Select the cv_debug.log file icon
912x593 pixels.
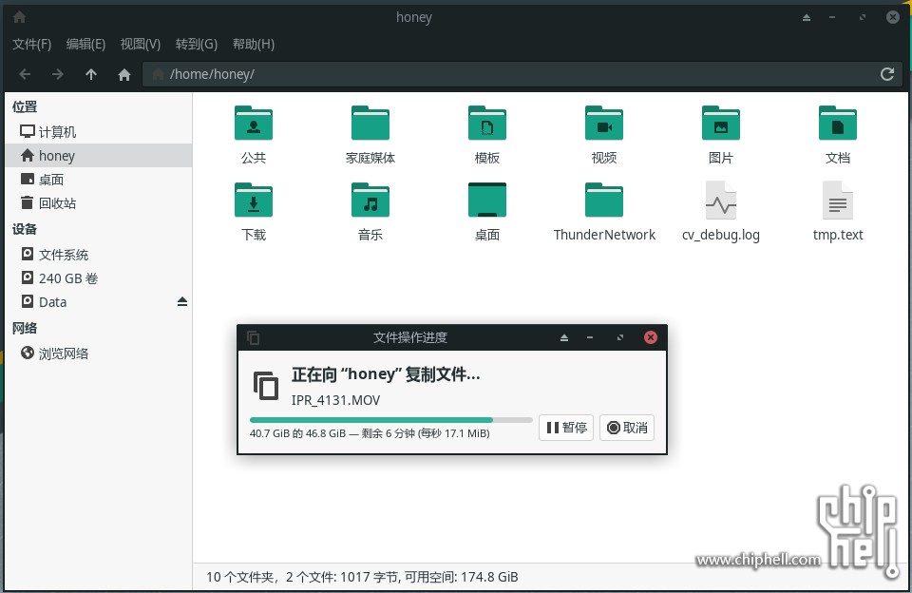coord(721,200)
